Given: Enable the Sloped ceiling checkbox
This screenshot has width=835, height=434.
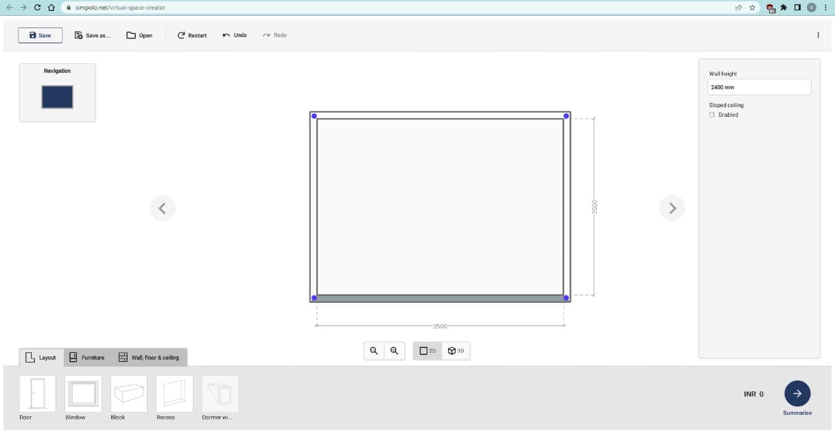Looking at the screenshot, I should point(712,115).
